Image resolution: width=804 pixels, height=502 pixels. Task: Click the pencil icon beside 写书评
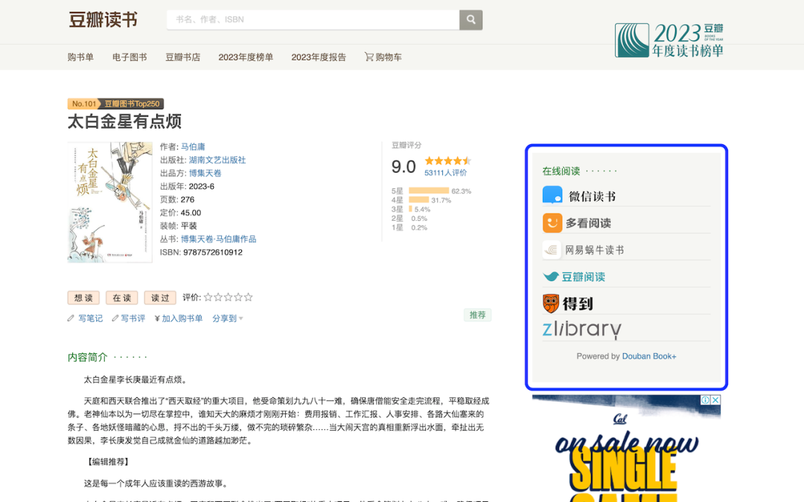coord(115,318)
